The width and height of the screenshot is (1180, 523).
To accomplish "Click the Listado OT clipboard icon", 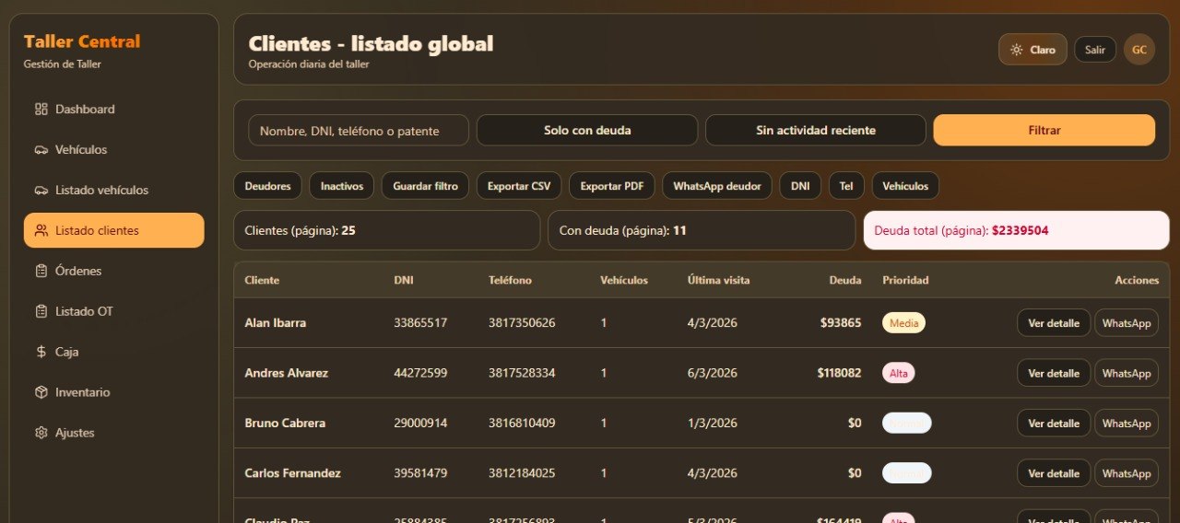I will (41, 312).
